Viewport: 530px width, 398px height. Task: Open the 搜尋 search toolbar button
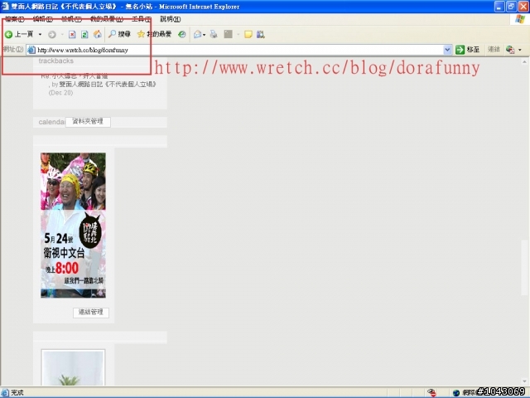click(119, 34)
